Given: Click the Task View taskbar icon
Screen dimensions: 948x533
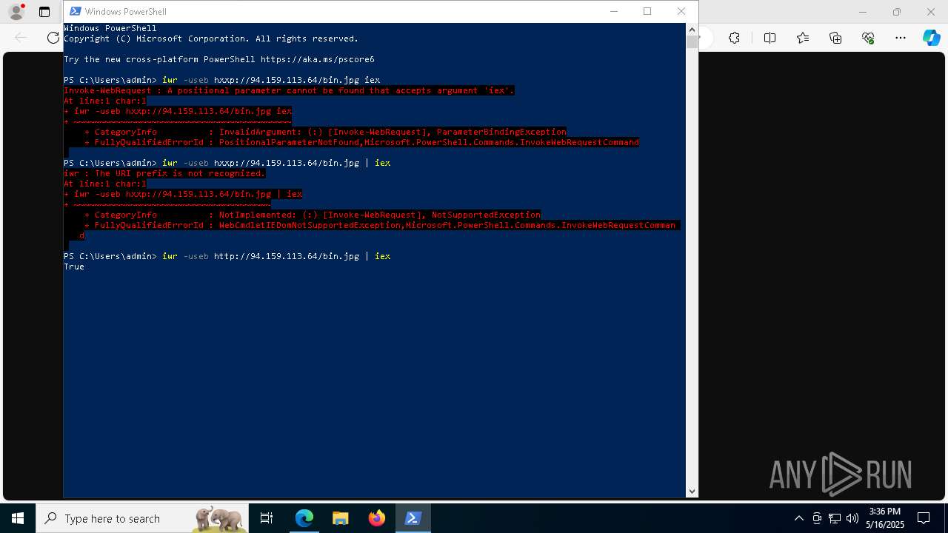Looking at the screenshot, I should coord(267,518).
